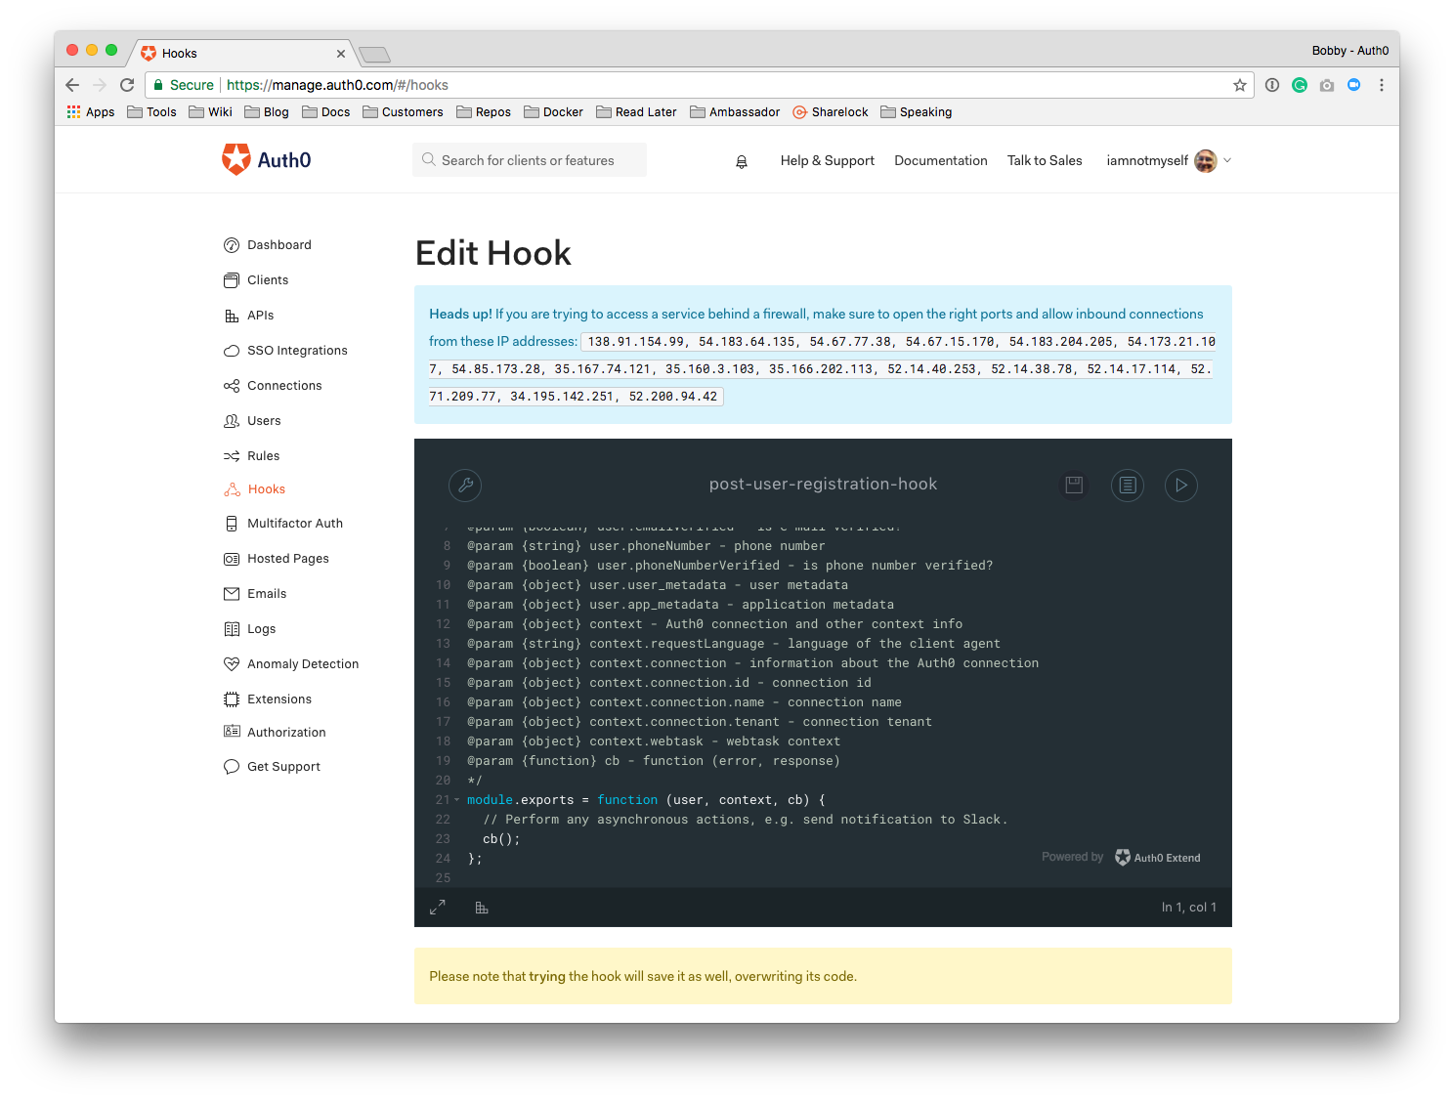The width and height of the screenshot is (1454, 1101).
Task: Collapse code fold arrow at line 21
Action: coord(456,800)
